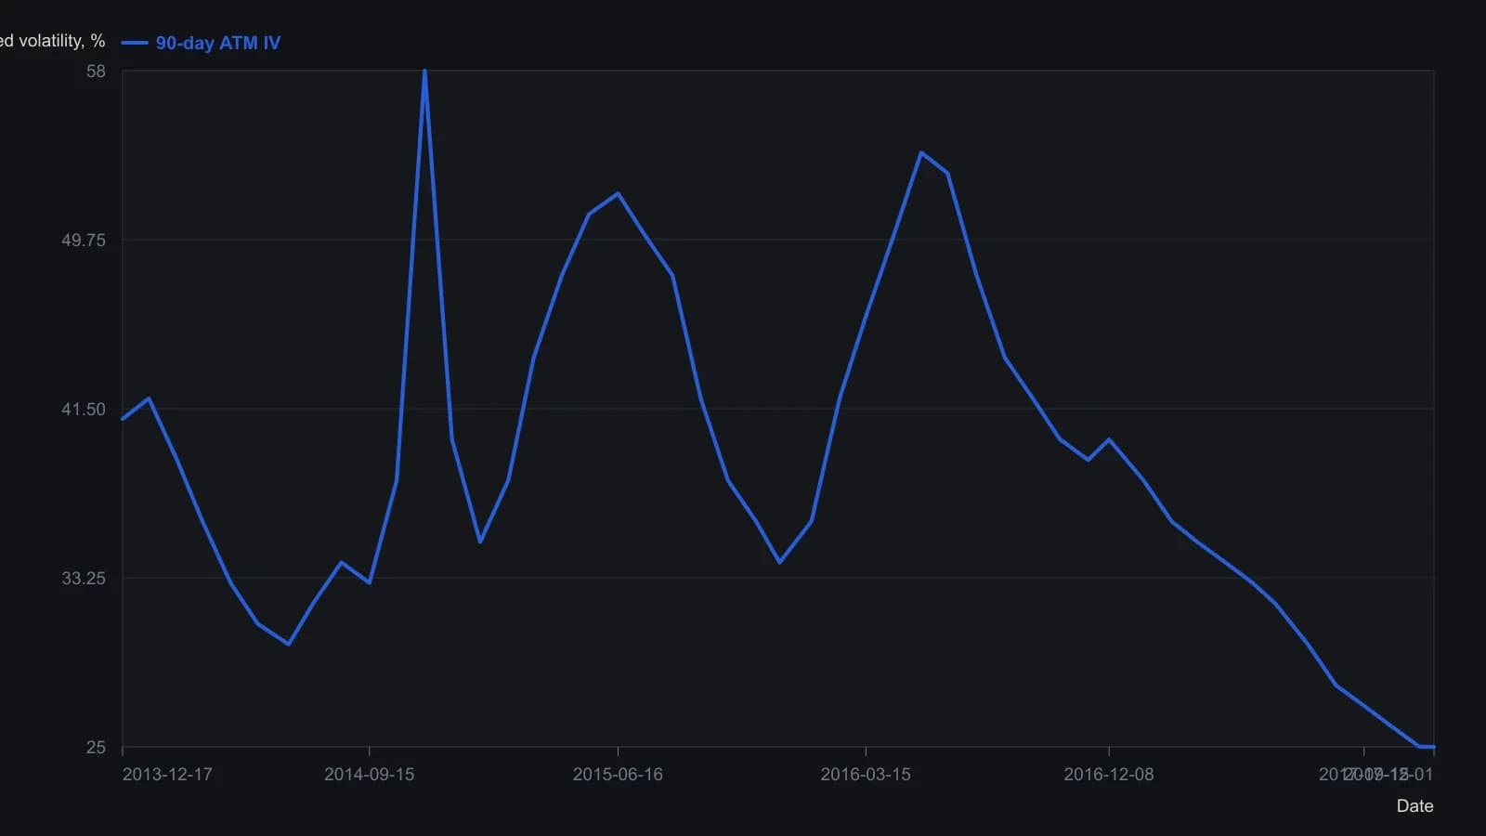Click the Date x-axis title
Image resolution: width=1486 pixels, height=836 pixels.
(x=1414, y=806)
